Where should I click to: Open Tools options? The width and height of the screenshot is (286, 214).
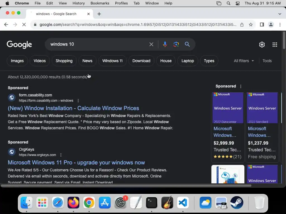pyautogui.click(x=267, y=61)
